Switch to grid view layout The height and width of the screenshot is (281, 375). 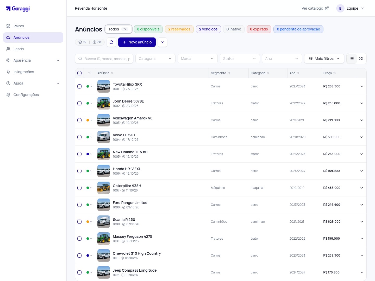pos(361,59)
